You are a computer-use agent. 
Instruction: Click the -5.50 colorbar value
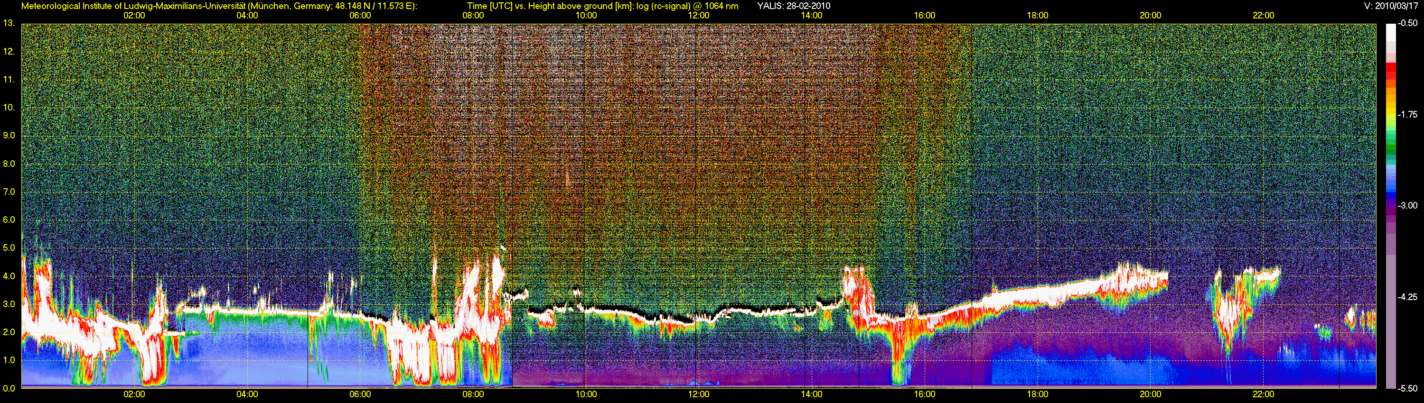click(x=1407, y=388)
